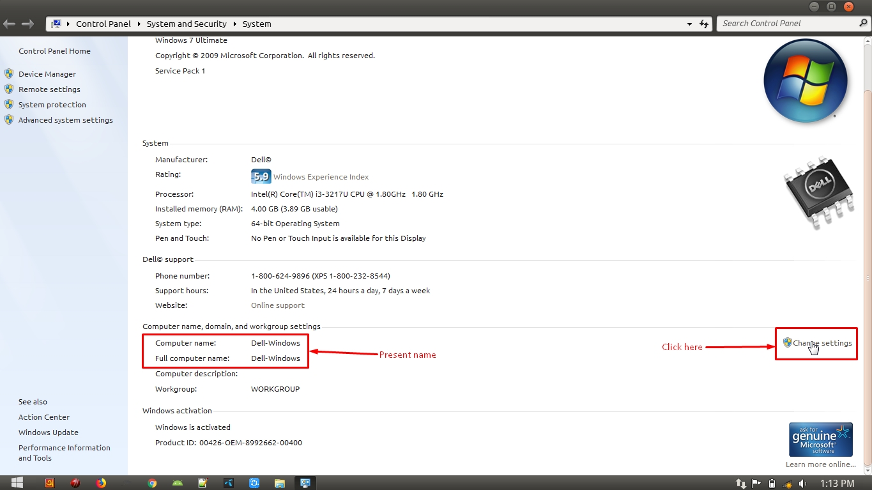Viewport: 872px width, 490px height.
Task: Click the refresh icon in address bar
Action: tap(704, 24)
